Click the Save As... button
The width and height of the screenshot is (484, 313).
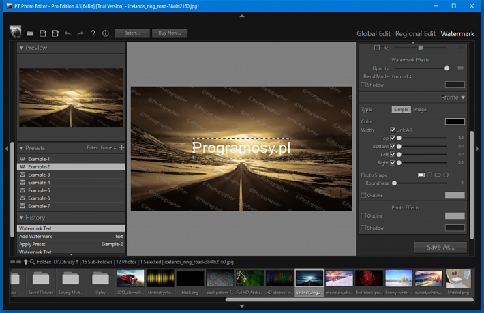[x=440, y=248]
